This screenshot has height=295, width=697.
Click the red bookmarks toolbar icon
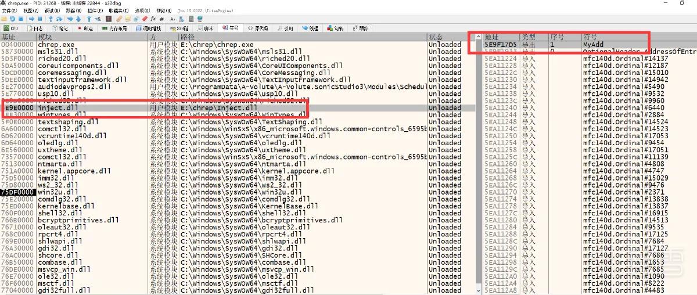[x=144, y=19]
